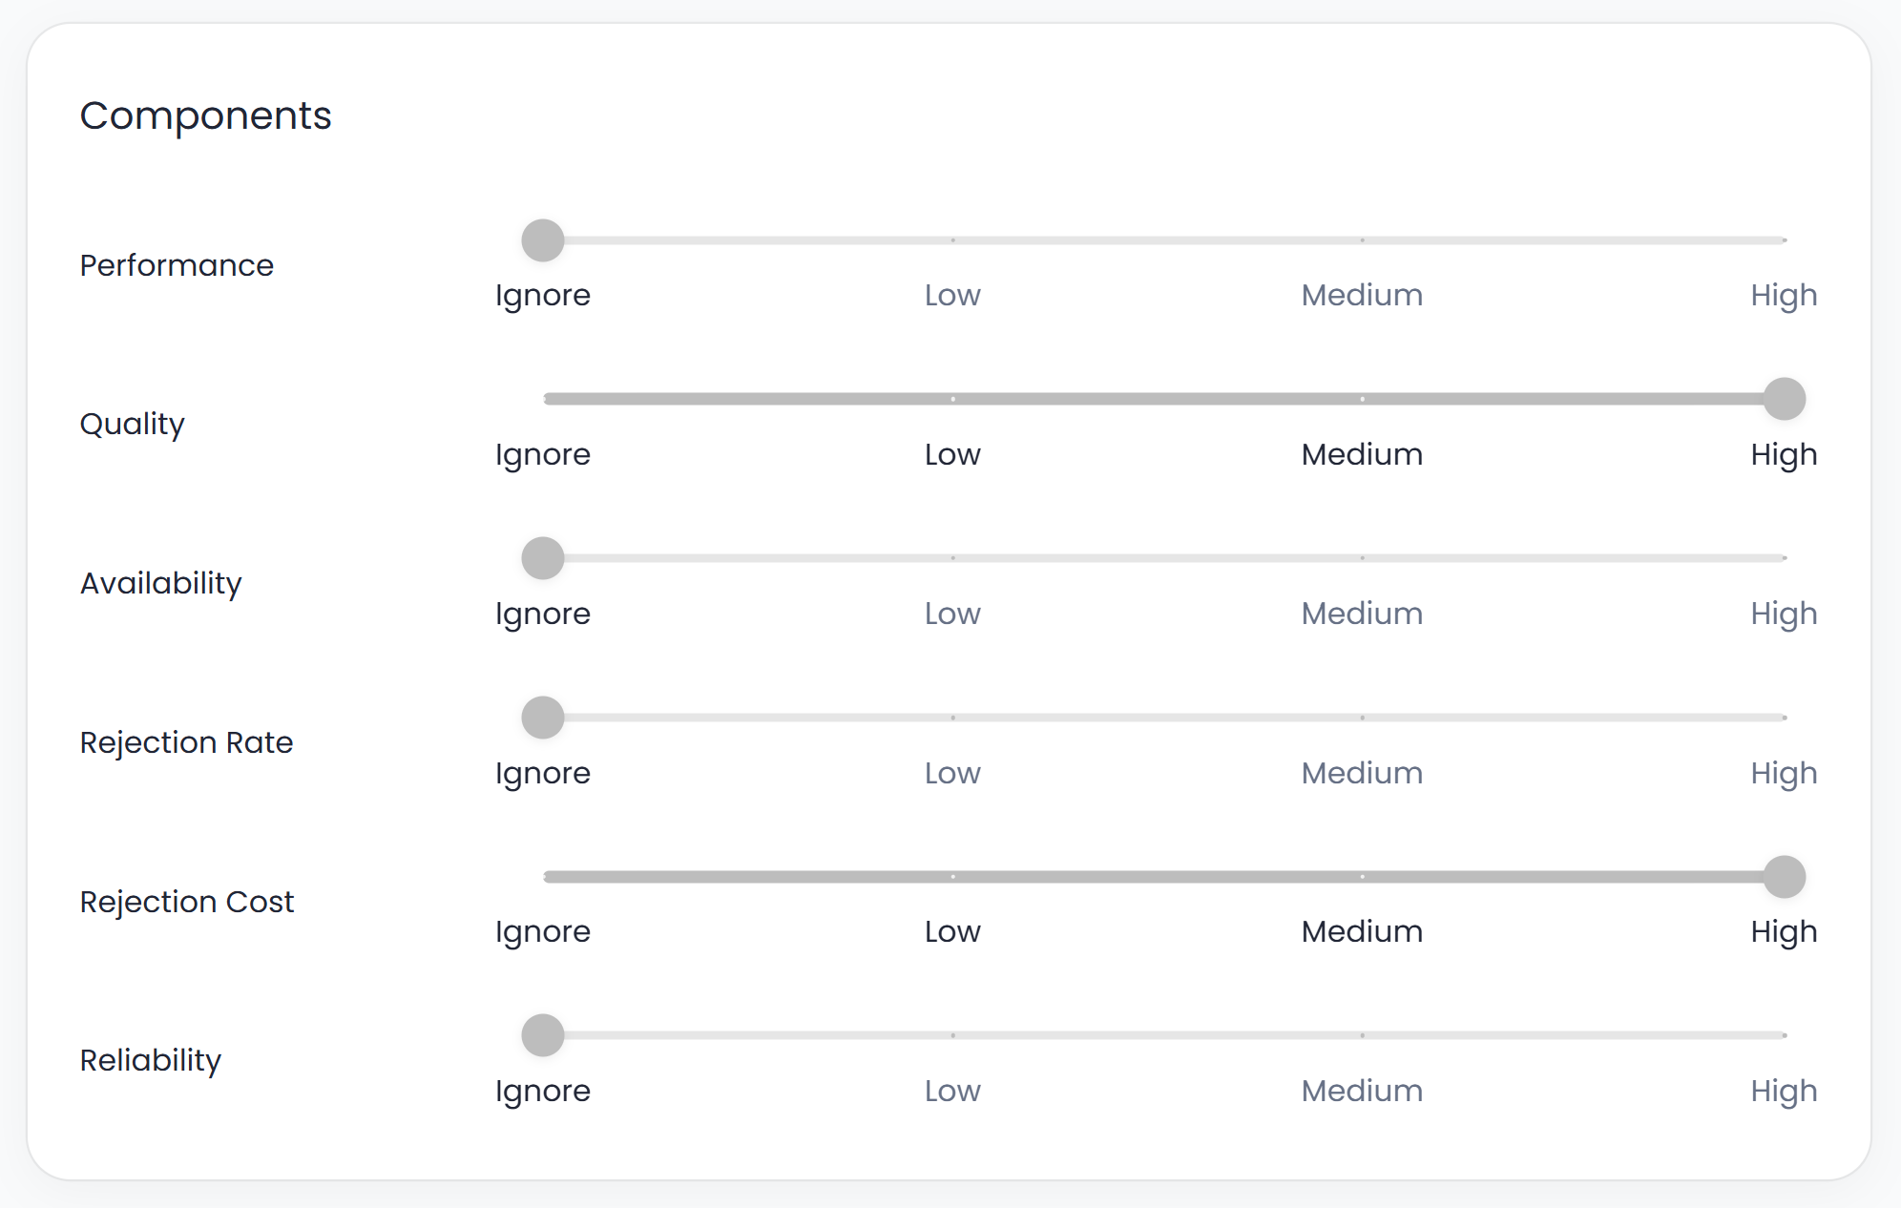The width and height of the screenshot is (1901, 1208).
Task: Click the Quality slider handle at High
Action: coord(1784,399)
